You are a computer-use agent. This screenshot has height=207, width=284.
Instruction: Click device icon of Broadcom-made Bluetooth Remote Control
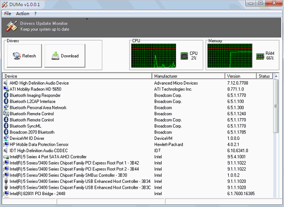(x=6, y=113)
